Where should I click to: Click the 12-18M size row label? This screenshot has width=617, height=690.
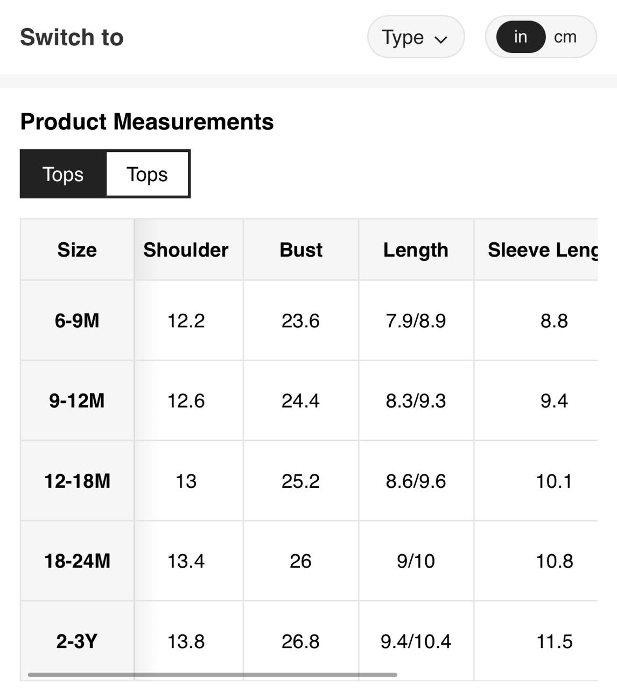click(77, 481)
